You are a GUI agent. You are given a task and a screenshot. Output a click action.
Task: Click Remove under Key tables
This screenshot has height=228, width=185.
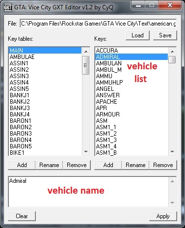click(77, 165)
